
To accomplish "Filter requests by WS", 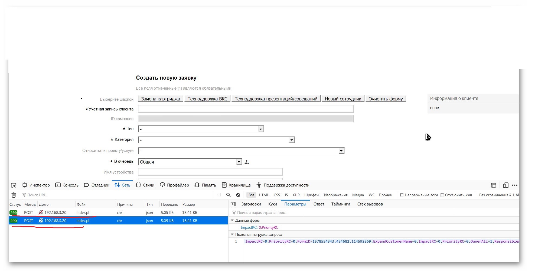I will [x=371, y=195].
